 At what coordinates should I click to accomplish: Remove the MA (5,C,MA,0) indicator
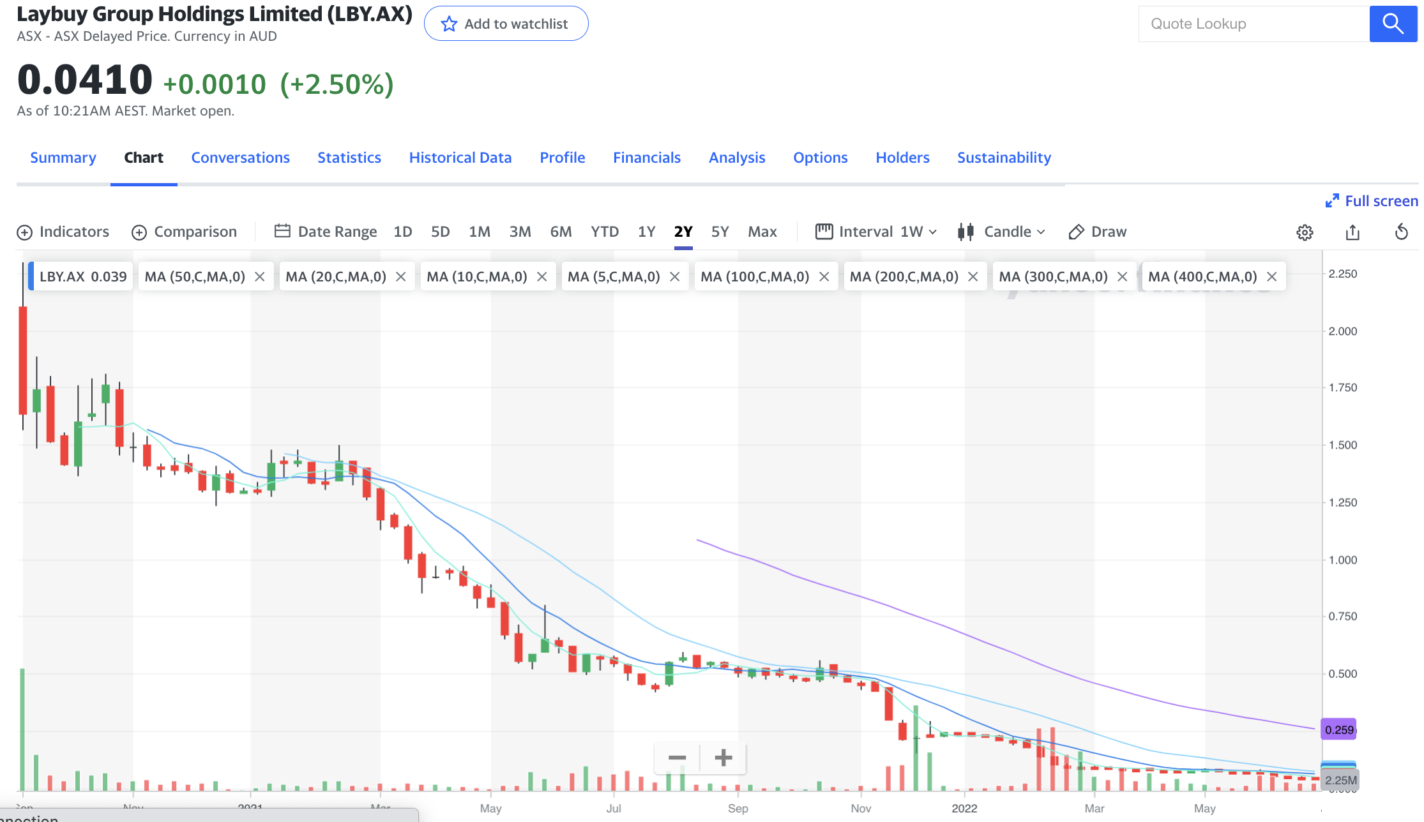[675, 276]
